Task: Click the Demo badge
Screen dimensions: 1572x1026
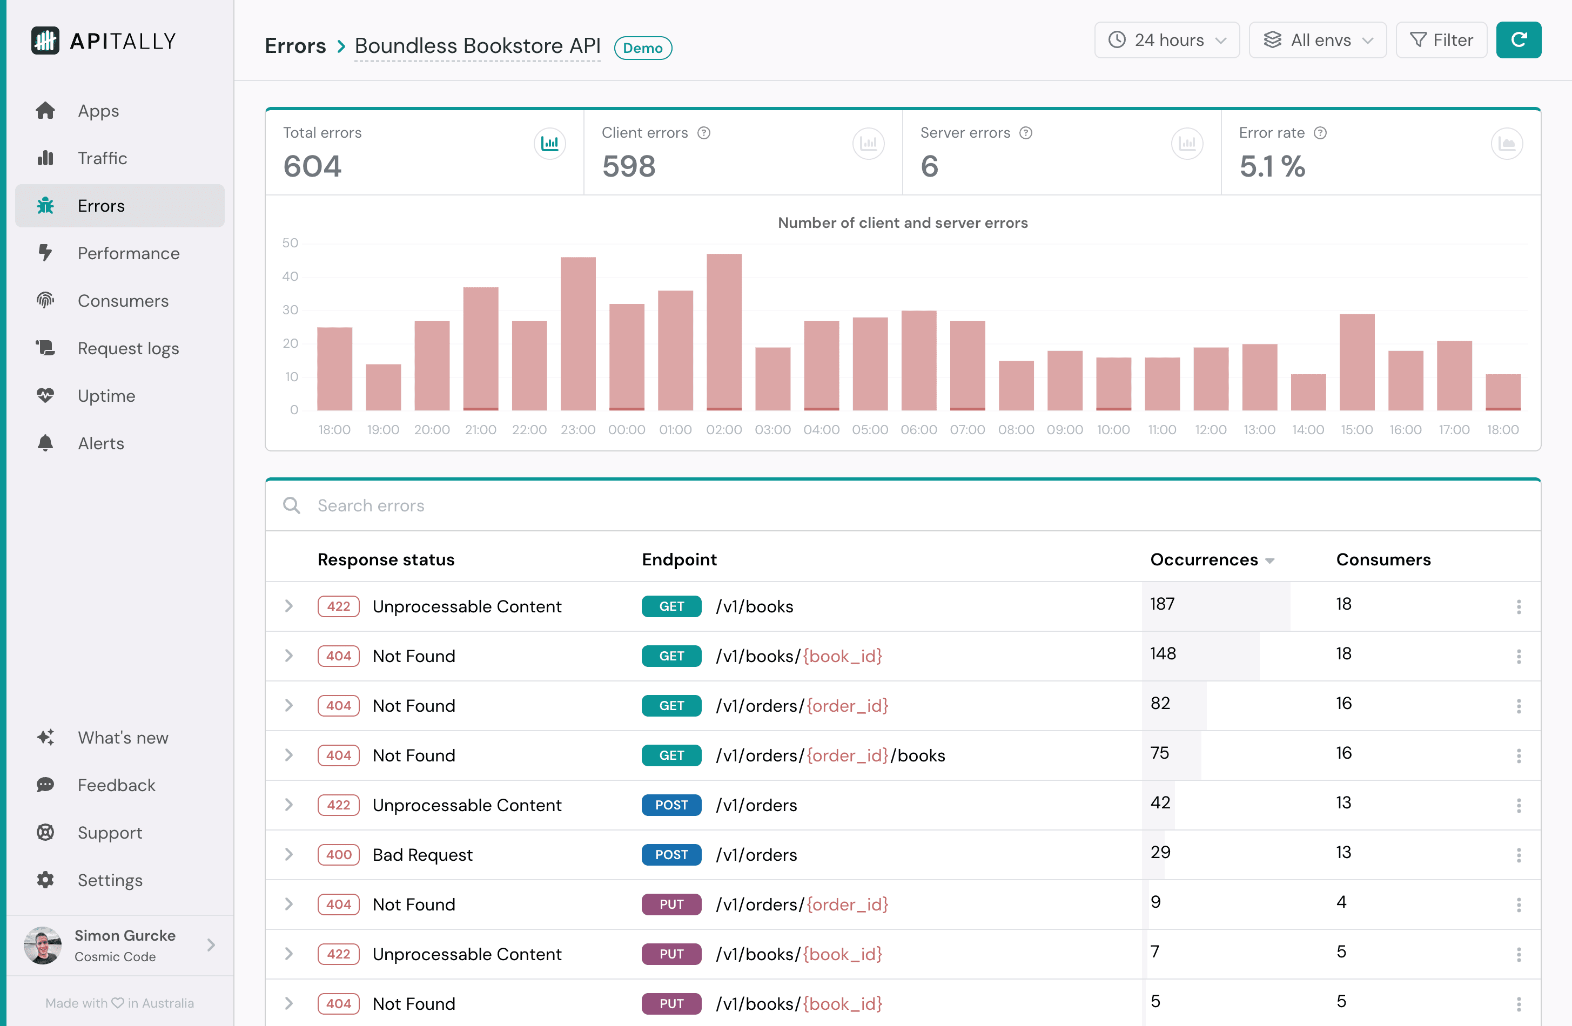Action: (643, 48)
